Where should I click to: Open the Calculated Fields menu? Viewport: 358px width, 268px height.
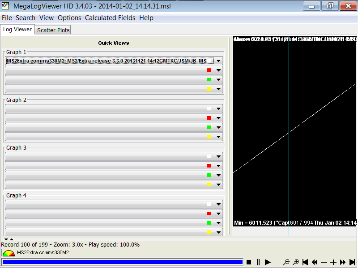tap(110, 18)
